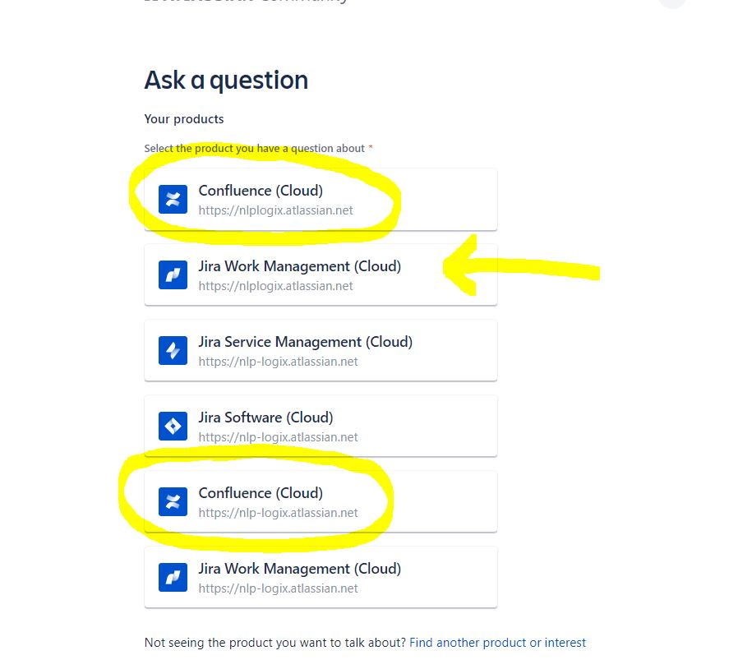The height and width of the screenshot is (669, 738).
Task: Open the "Find another product or interest" link
Action: pyautogui.click(x=497, y=643)
